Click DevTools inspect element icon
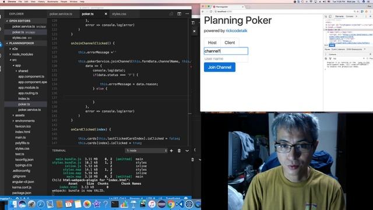The image size is (373, 210). tap(326, 16)
